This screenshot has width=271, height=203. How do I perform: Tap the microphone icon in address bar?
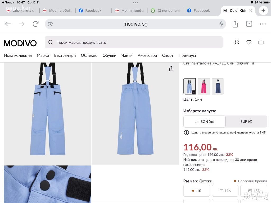coord(221,24)
